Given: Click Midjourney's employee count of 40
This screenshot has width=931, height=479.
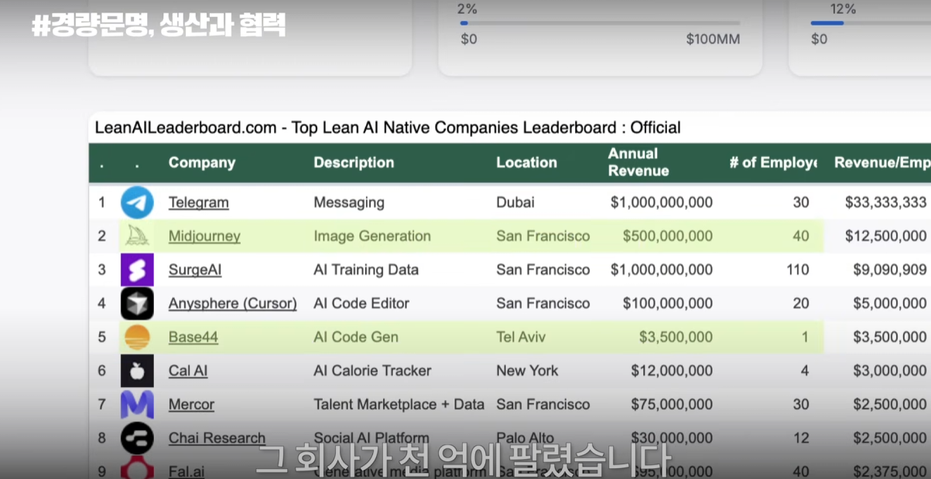Looking at the screenshot, I should (801, 236).
